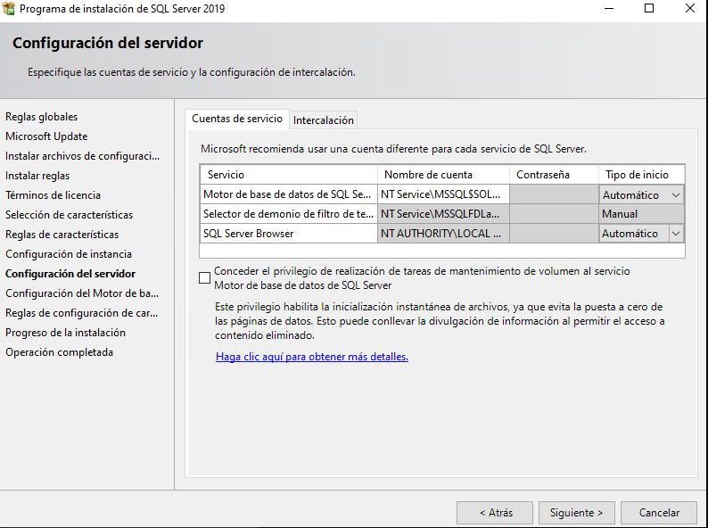This screenshot has height=528, width=708.
Task: Select Reglas de configuración de características step
Action: tap(82, 313)
